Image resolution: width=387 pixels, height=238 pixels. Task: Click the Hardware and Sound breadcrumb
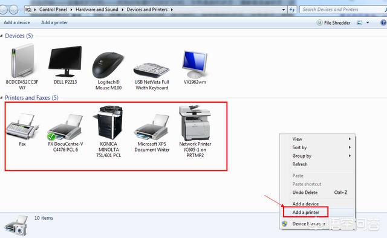(x=97, y=10)
